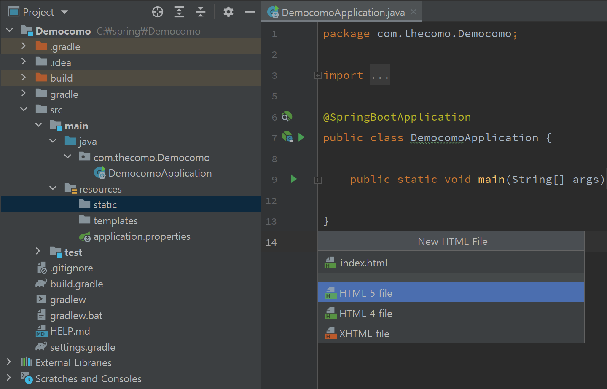Image resolution: width=607 pixels, height=389 pixels.
Task: Collapse the main folder
Action: [x=39, y=125]
